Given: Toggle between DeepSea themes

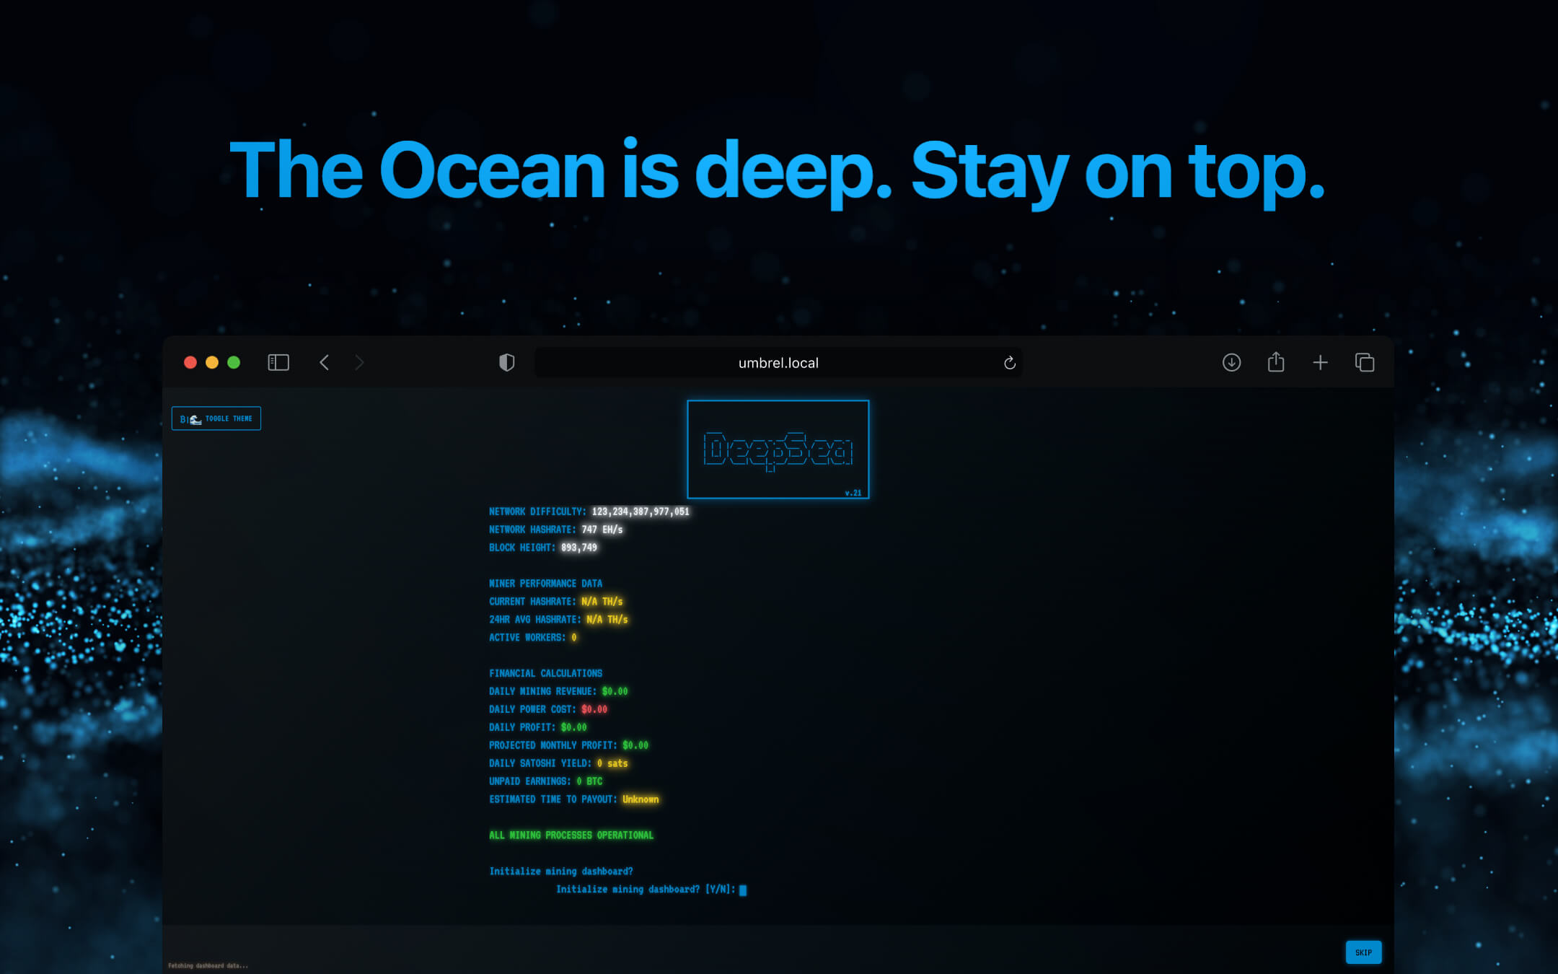Looking at the screenshot, I should [216, 418].
